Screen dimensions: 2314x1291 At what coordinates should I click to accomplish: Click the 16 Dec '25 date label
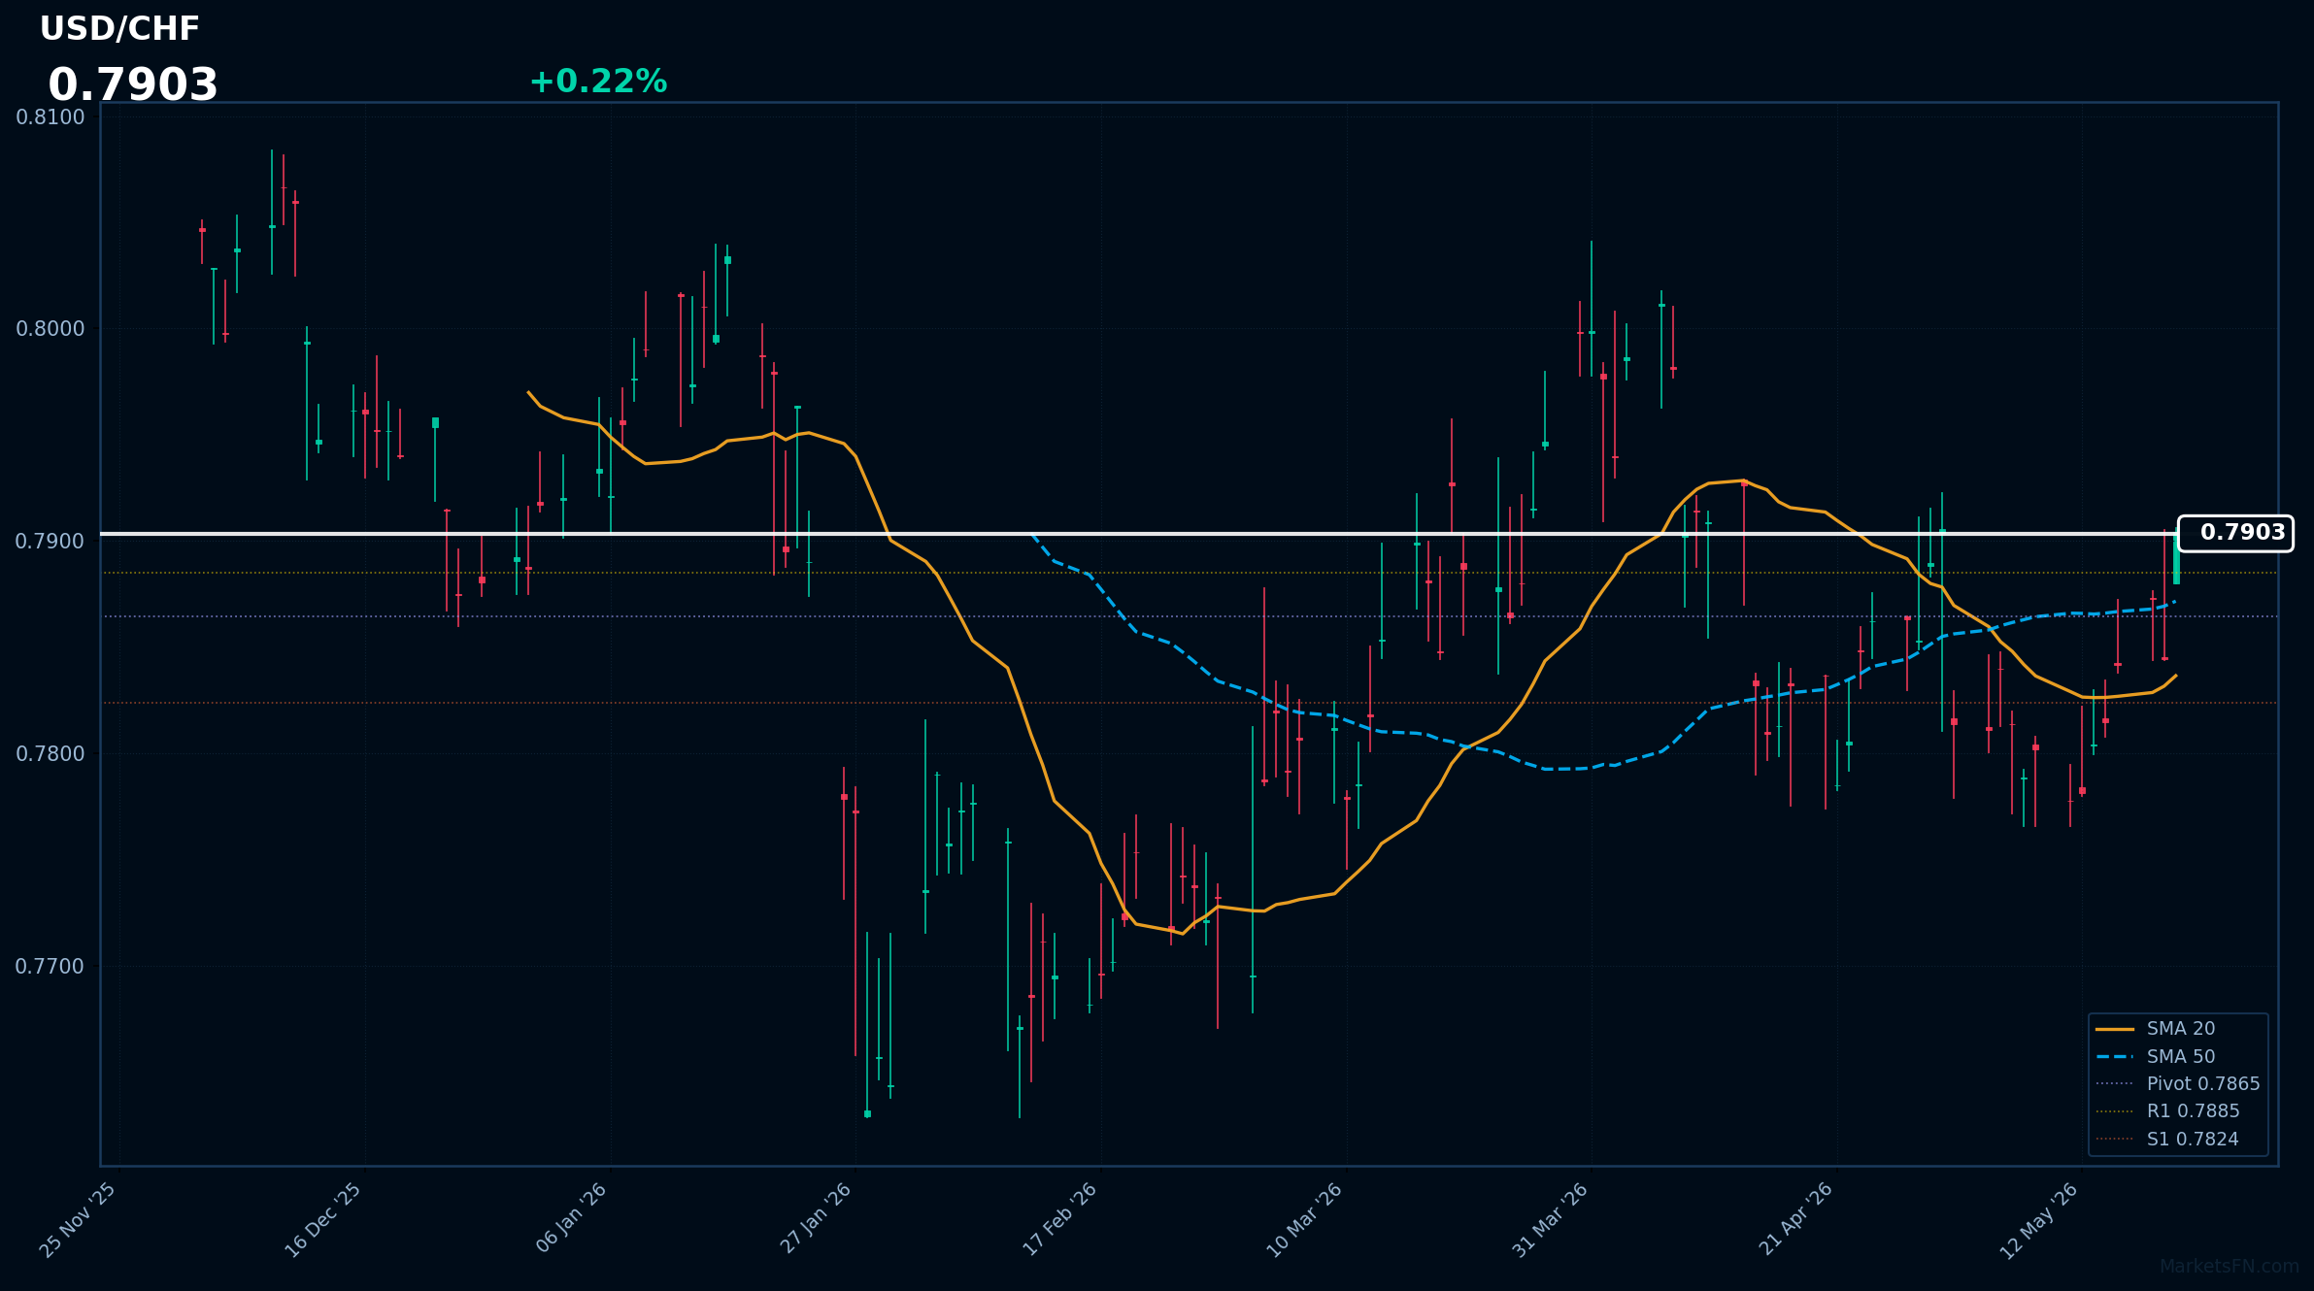point(323,1221)
